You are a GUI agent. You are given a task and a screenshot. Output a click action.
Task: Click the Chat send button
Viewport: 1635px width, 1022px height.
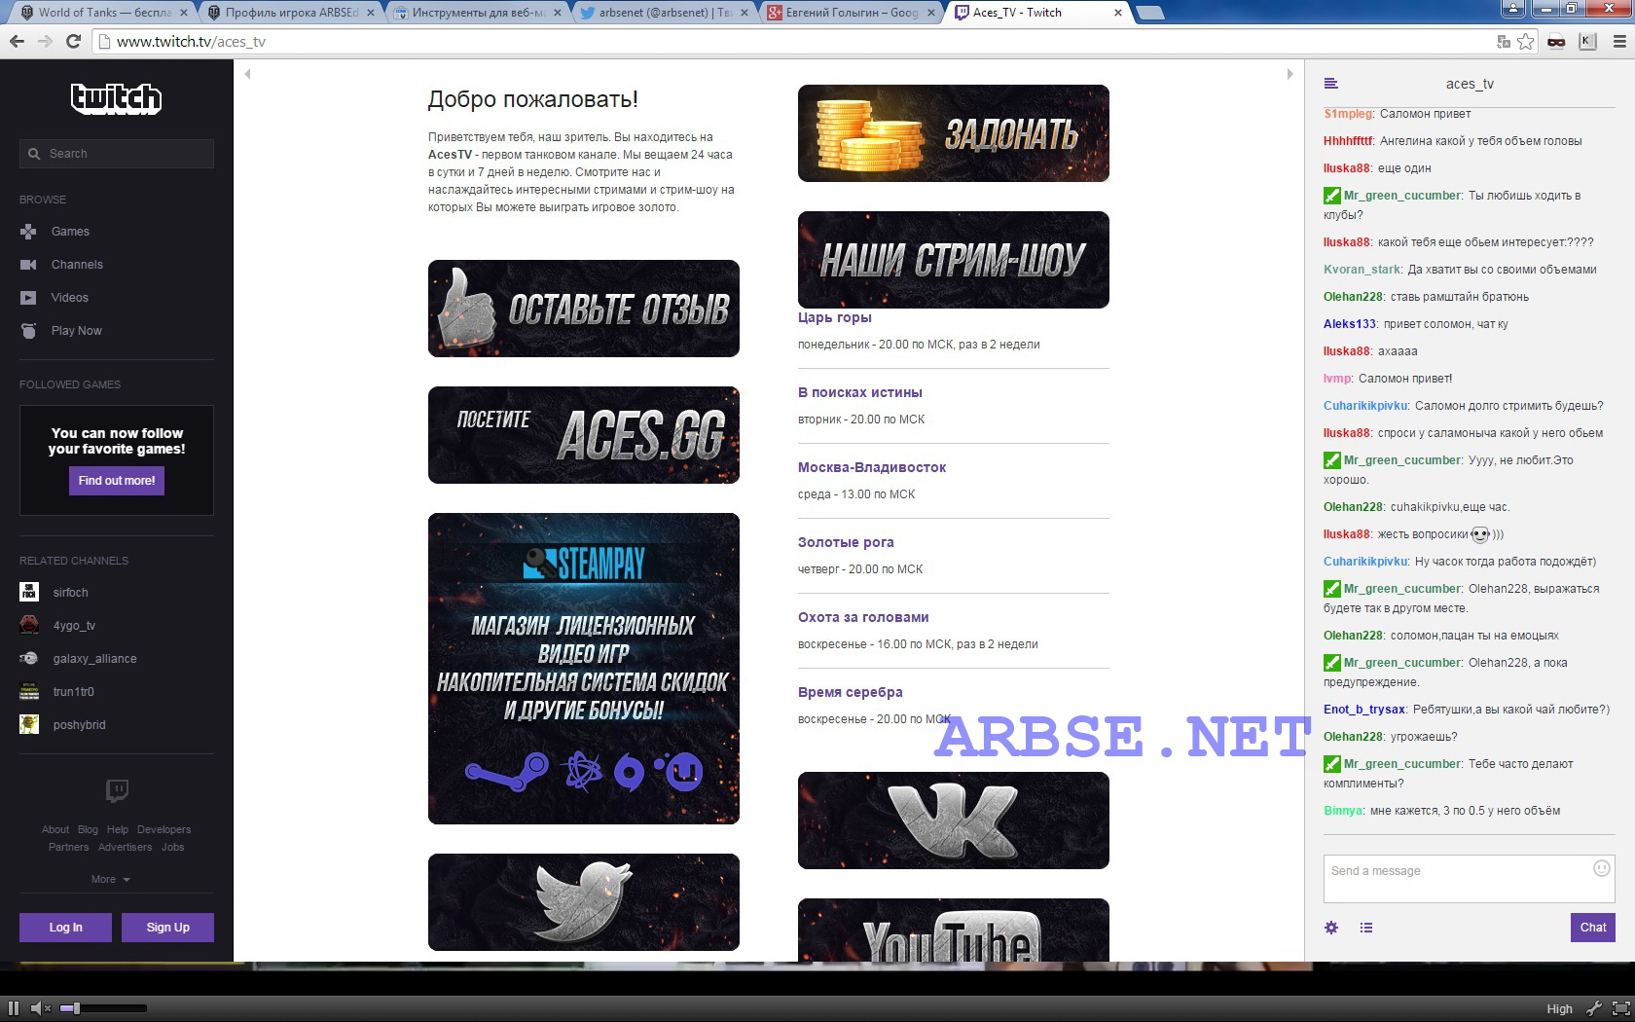(x=1592, y=928)
